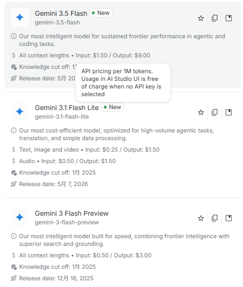The height and width of the screenshot is (287, 243).
Task: Open Gemini 3.5 Flash details panel icon
Action: (229, 18)
